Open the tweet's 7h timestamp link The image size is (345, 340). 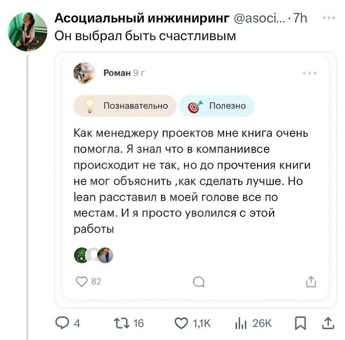[x=300, y=18]
